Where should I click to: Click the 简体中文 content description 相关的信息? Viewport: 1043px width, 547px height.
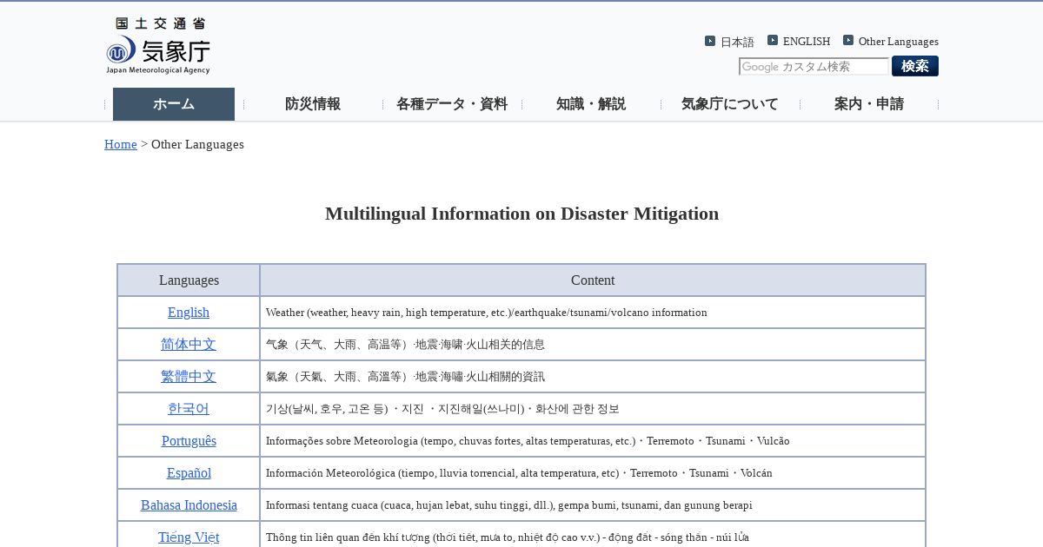coord(405,345)
